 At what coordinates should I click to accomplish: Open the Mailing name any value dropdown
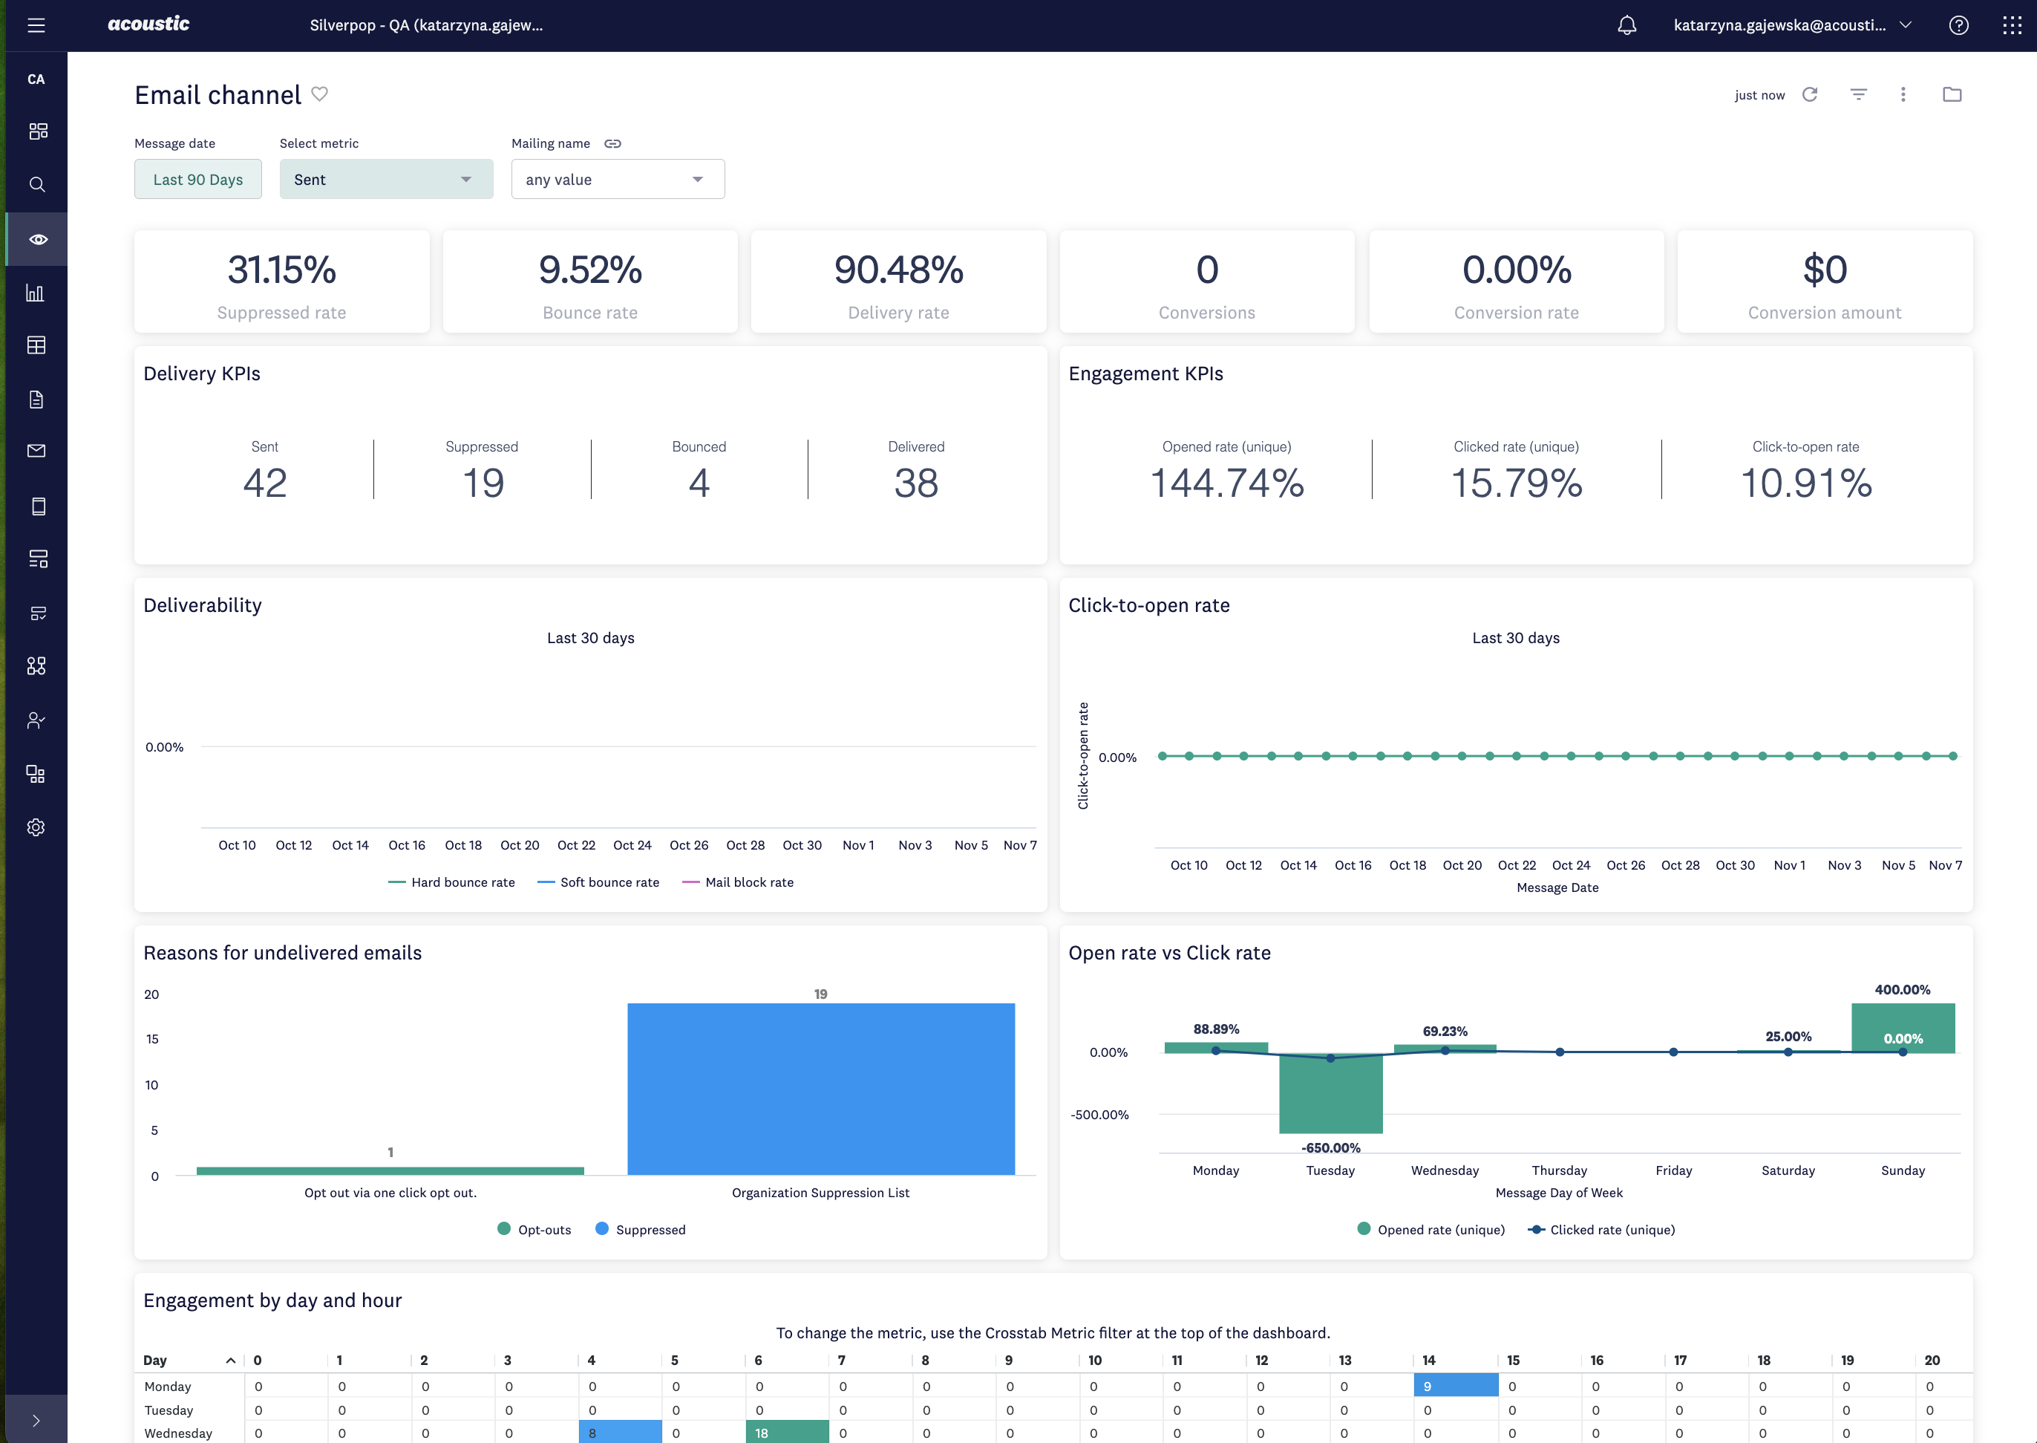[618, 180]
